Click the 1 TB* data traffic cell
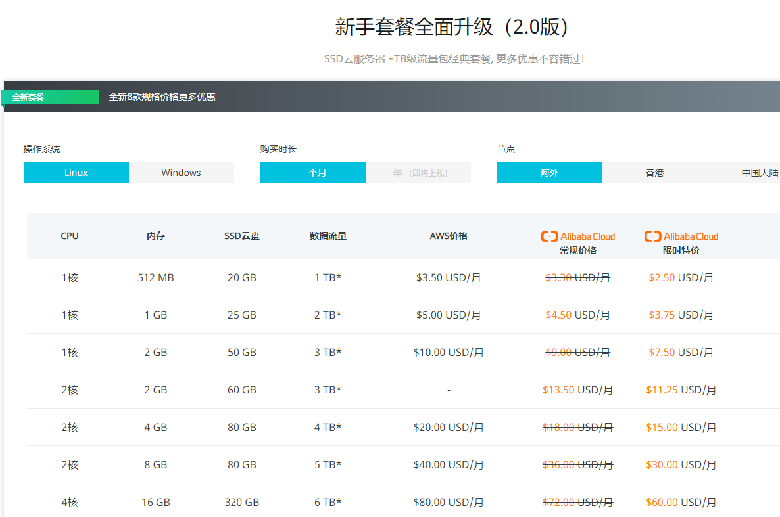 pos(328,278)
